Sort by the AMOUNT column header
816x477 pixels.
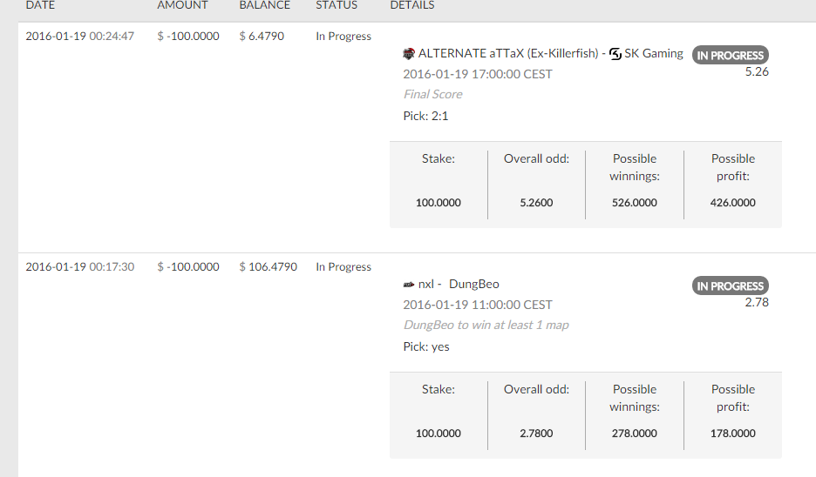point(182,5)
